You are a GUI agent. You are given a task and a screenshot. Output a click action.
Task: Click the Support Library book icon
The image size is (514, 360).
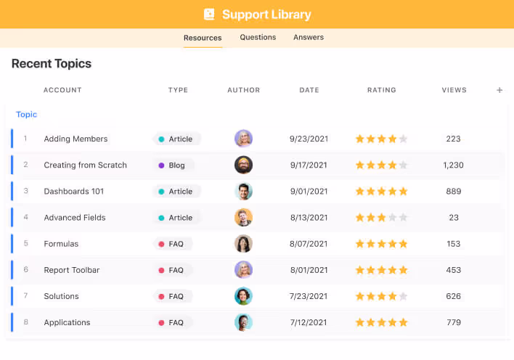point(209,15)
